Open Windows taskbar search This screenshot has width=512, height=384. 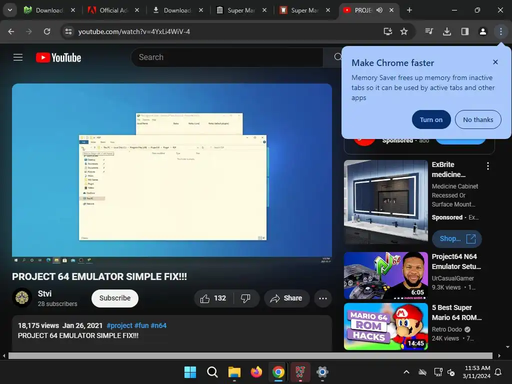(212, 372)
